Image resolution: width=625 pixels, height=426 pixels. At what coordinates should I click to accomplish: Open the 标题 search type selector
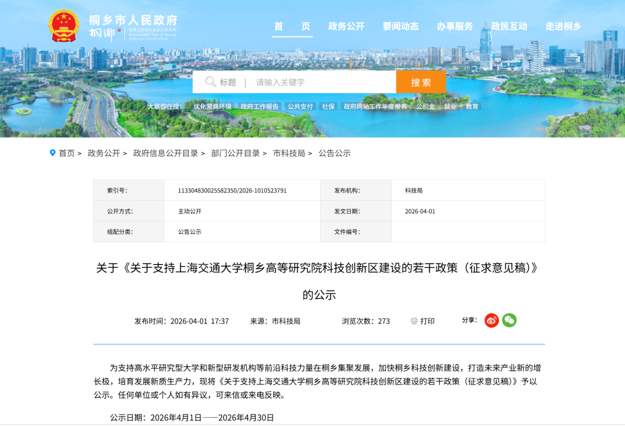pos(229,82)
